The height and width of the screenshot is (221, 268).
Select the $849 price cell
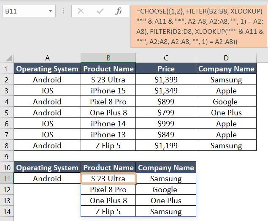(166, 134)
